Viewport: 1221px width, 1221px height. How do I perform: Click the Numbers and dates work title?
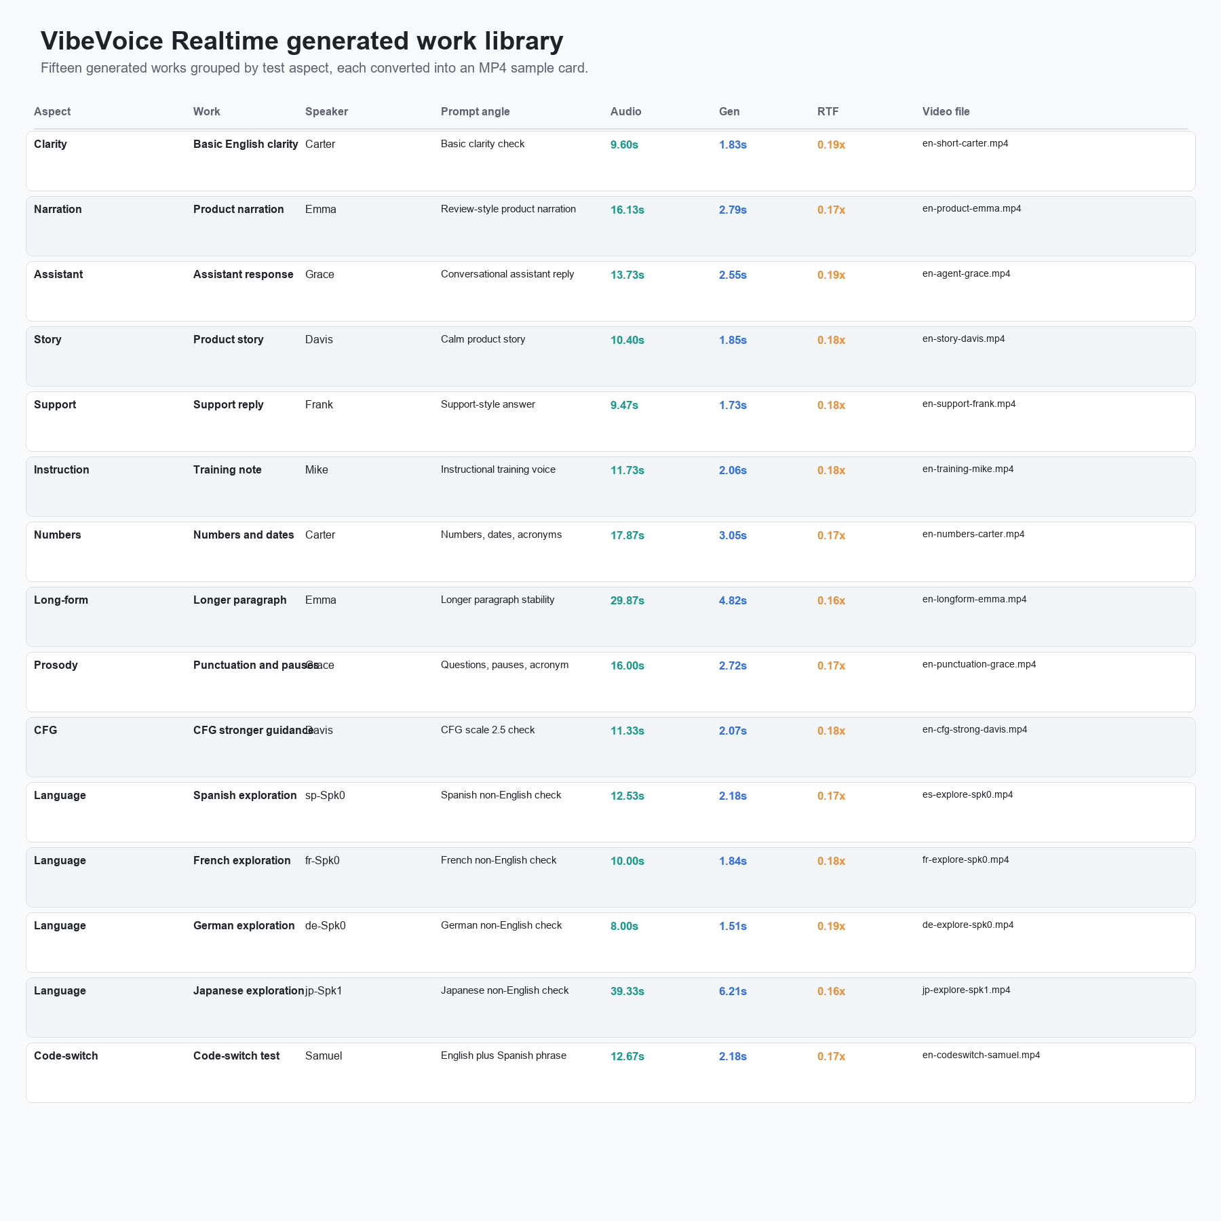(x=244, y=535)
